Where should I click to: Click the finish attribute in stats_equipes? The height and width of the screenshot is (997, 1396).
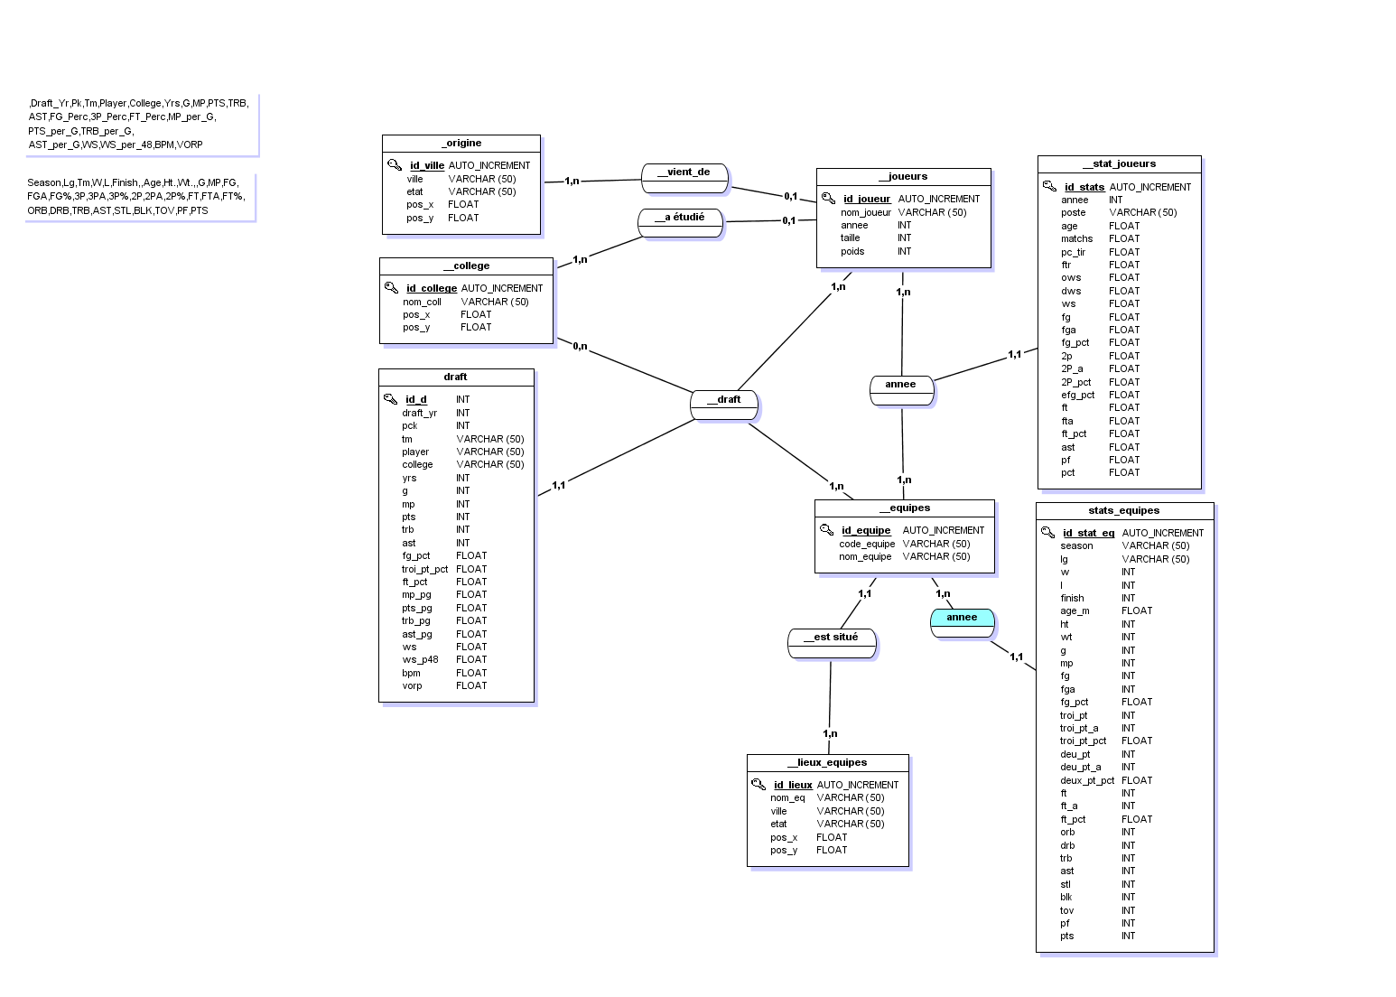click(x=1072, y=598)
